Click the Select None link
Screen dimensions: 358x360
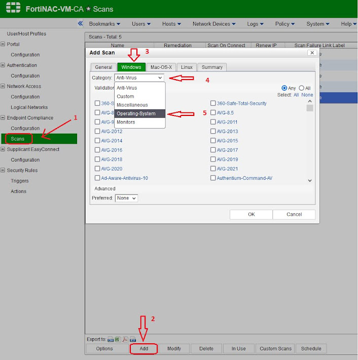[x=307, y=95]
